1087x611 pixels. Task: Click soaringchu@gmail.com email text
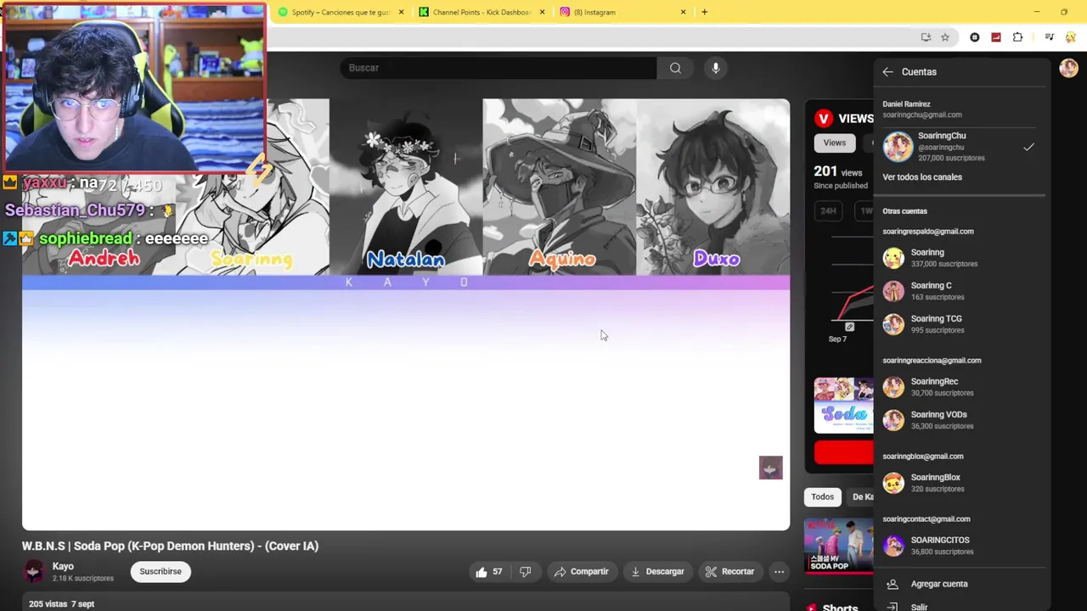pos(922,115)
